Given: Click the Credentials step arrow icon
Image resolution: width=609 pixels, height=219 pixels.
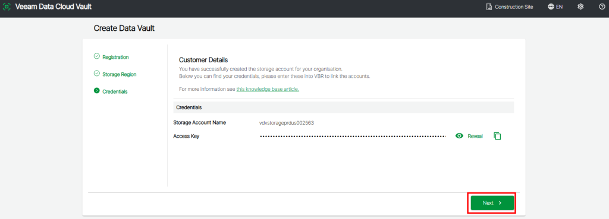Looking at the screenshot, I should tap(97, 91).
